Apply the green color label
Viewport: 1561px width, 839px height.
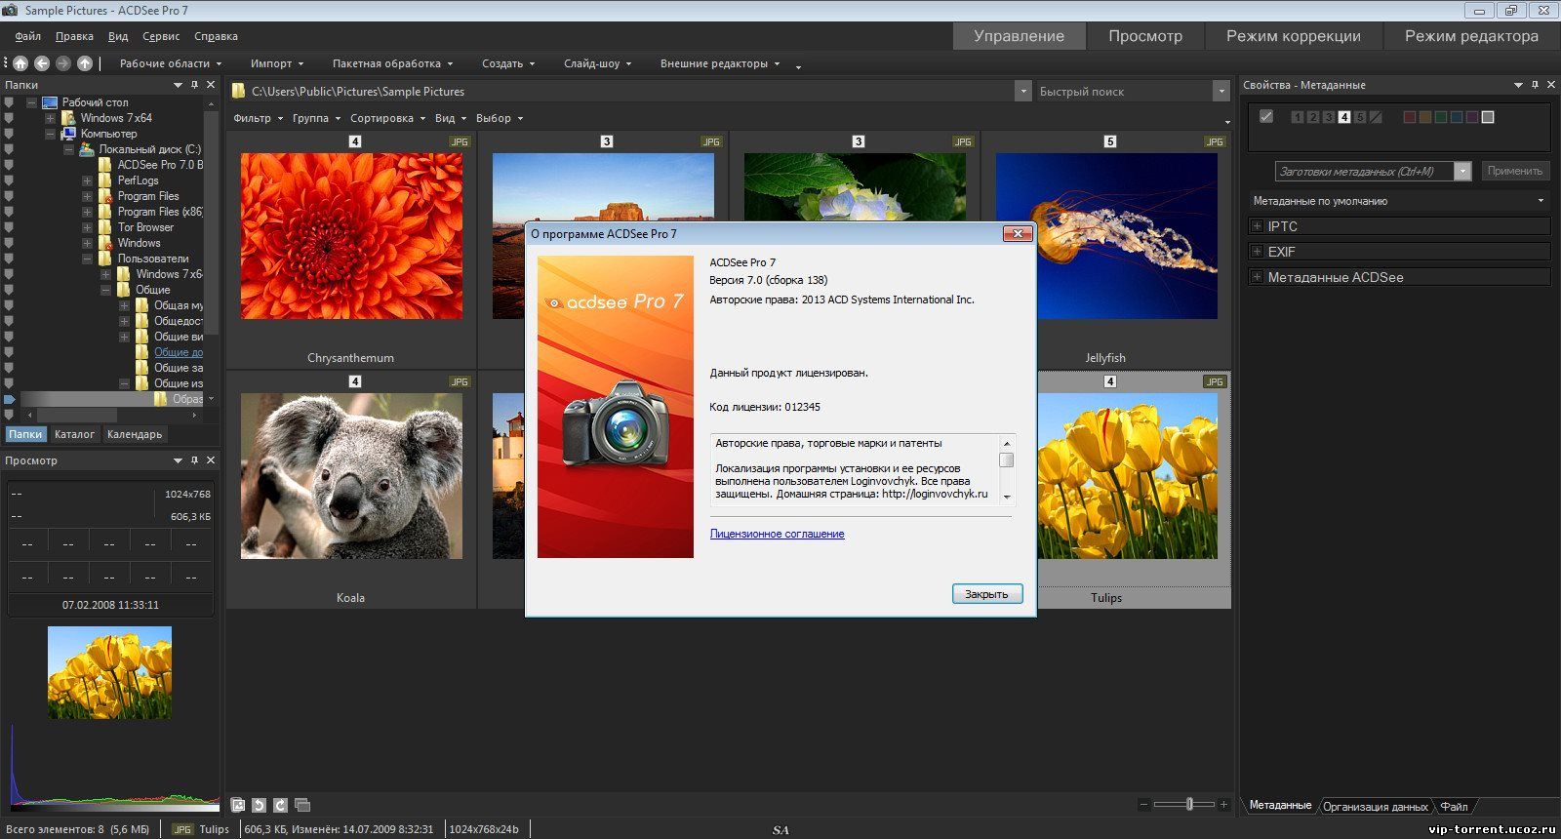(1441, 117)
